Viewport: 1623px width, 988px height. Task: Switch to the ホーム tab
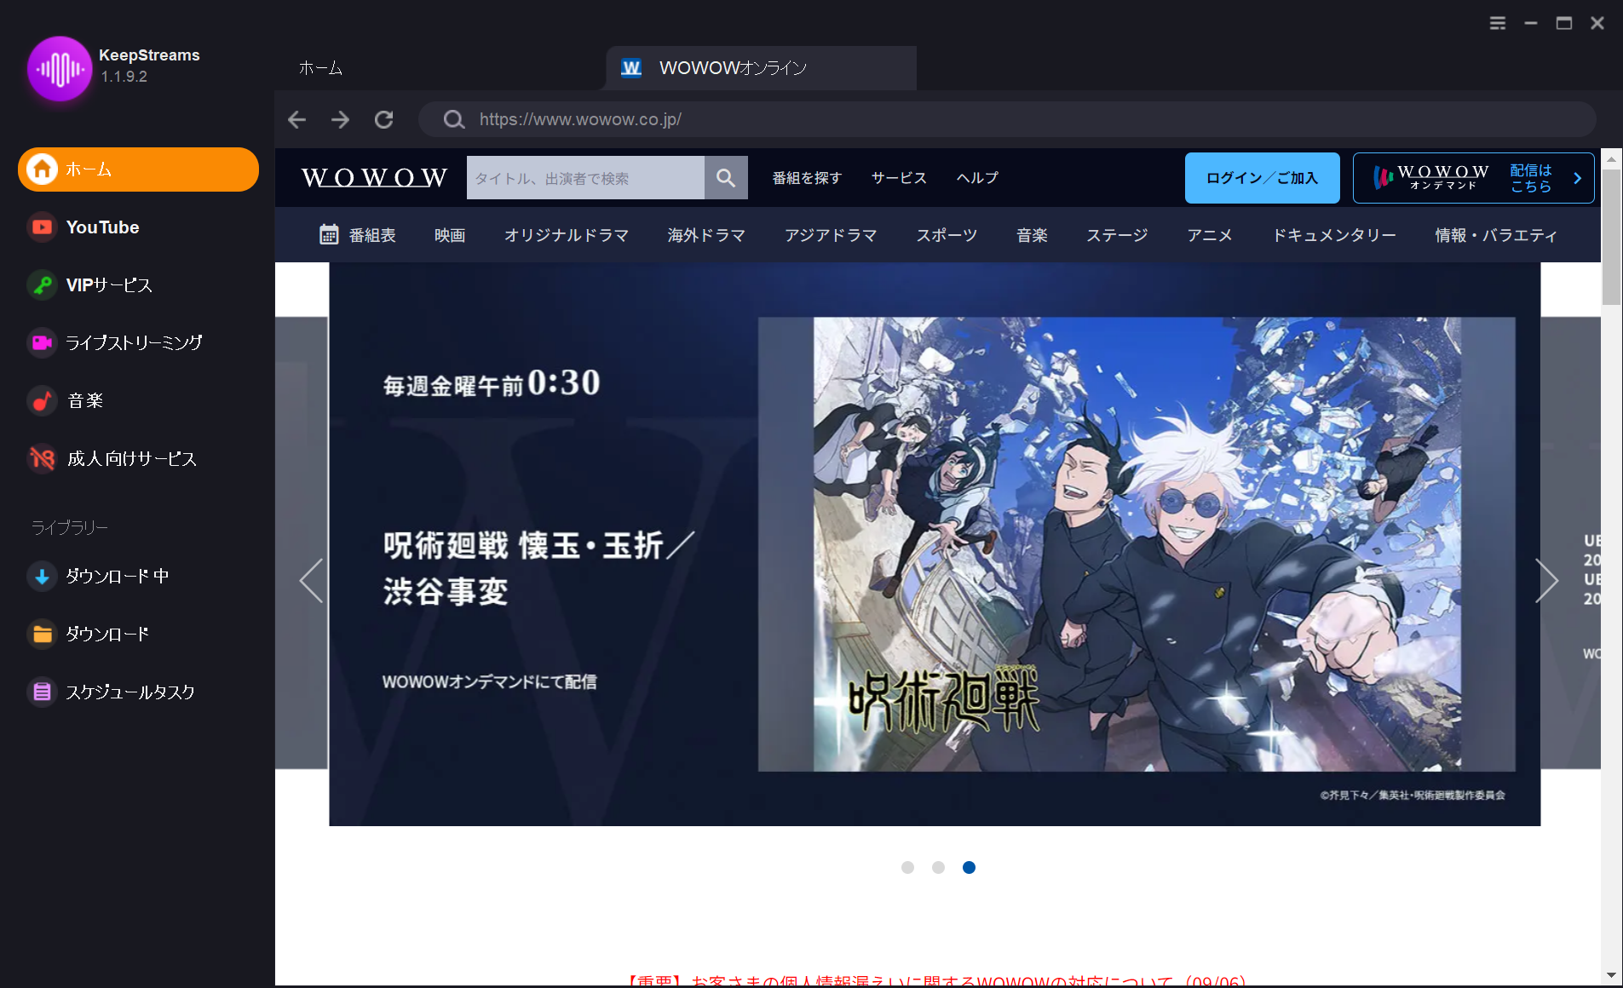point(320,68)
